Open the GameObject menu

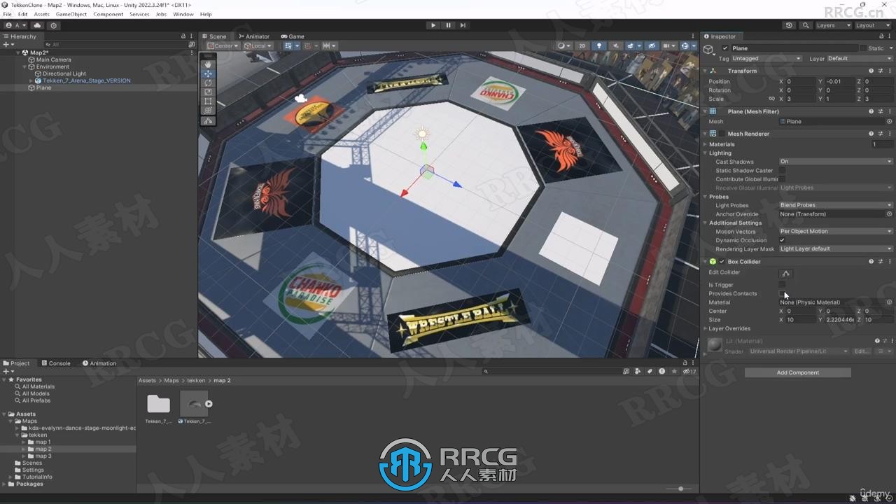coord(71,14)
